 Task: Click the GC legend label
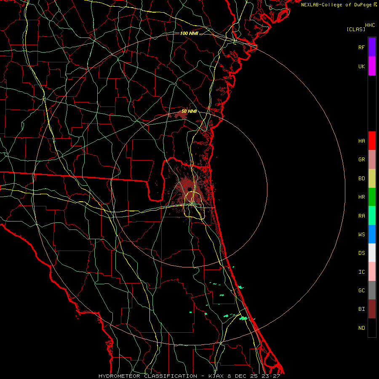pyautogui.click(x=361, y=290)
